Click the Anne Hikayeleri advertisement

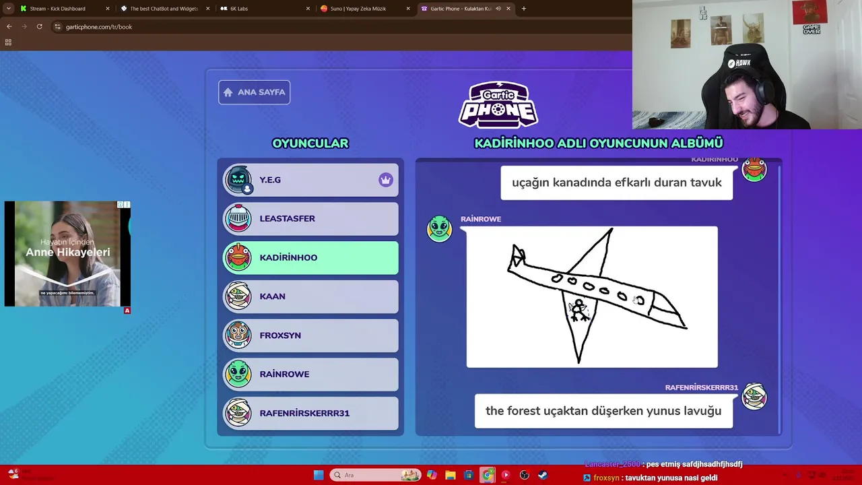(67, 254)
